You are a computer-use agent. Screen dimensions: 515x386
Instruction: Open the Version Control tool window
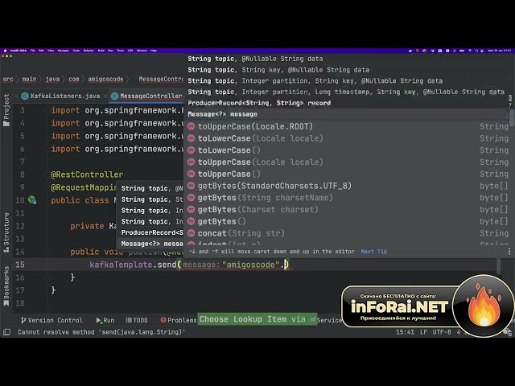(x=51, y=320)
